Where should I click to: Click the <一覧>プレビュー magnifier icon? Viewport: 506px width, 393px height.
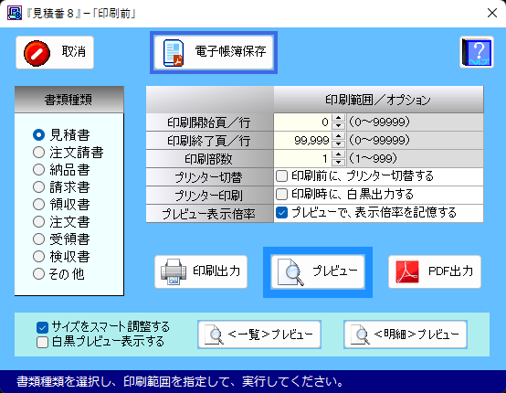click(214, 335)
